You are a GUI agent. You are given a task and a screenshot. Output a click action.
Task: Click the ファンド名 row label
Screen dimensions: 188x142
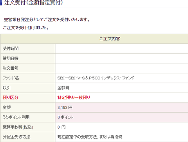[11, 78]
